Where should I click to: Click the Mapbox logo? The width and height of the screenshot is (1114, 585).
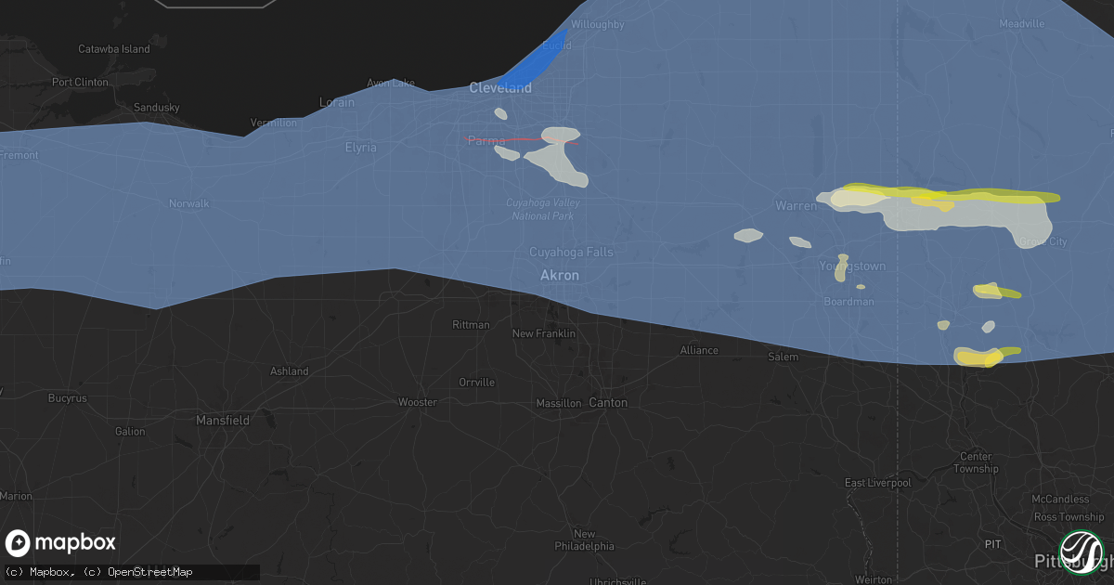coord(61,543)
